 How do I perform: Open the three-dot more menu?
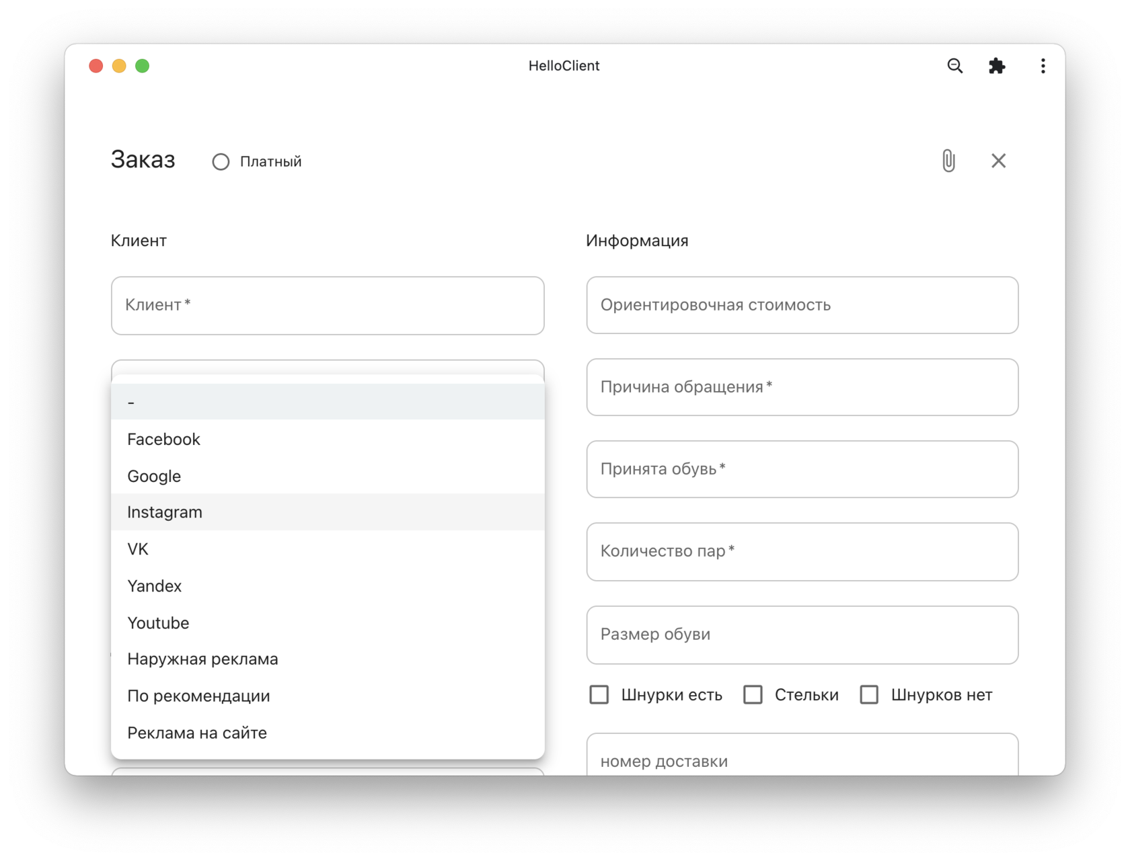[1043, 66]
